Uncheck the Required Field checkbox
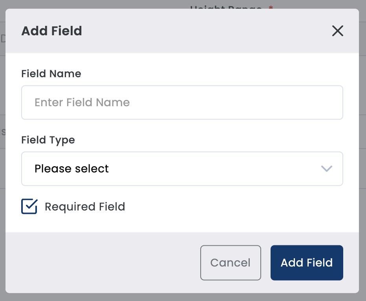Image resolution: width=366 pixels, height=301 pixels. pos(29,207)
